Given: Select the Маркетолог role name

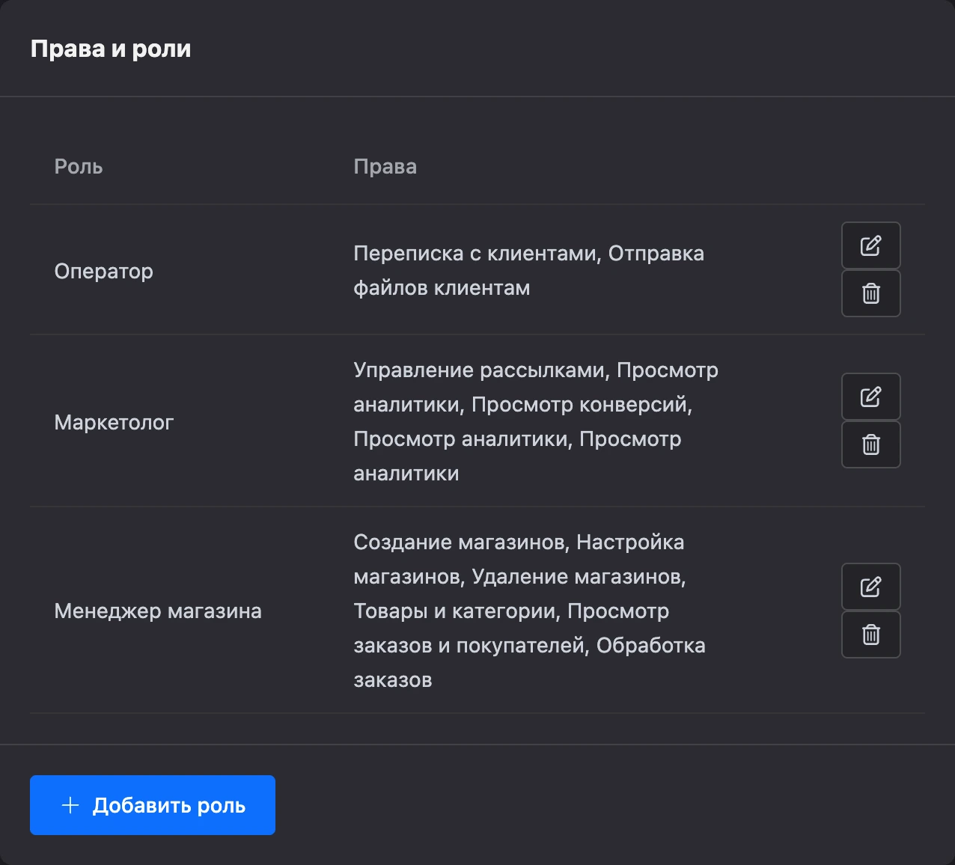Looking at the screenshot, I should 114,422.
